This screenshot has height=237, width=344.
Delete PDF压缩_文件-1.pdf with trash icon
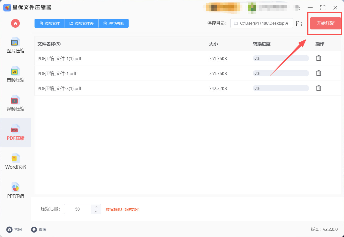tap(318, 73)
